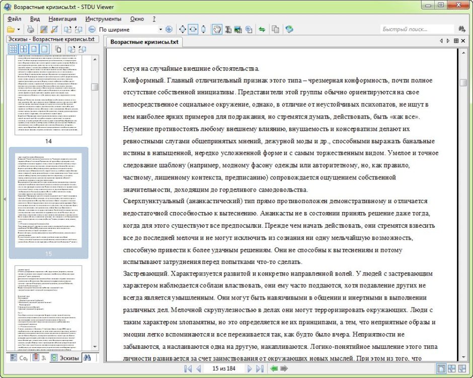Jump to the last page
473x378 pixels.
pyautogui.click(x=260, y=369)
